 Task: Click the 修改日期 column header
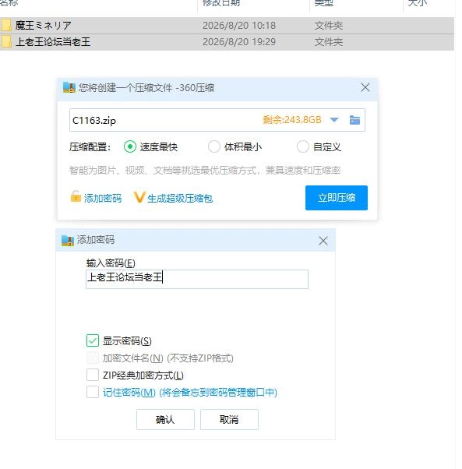click(221, 3)
